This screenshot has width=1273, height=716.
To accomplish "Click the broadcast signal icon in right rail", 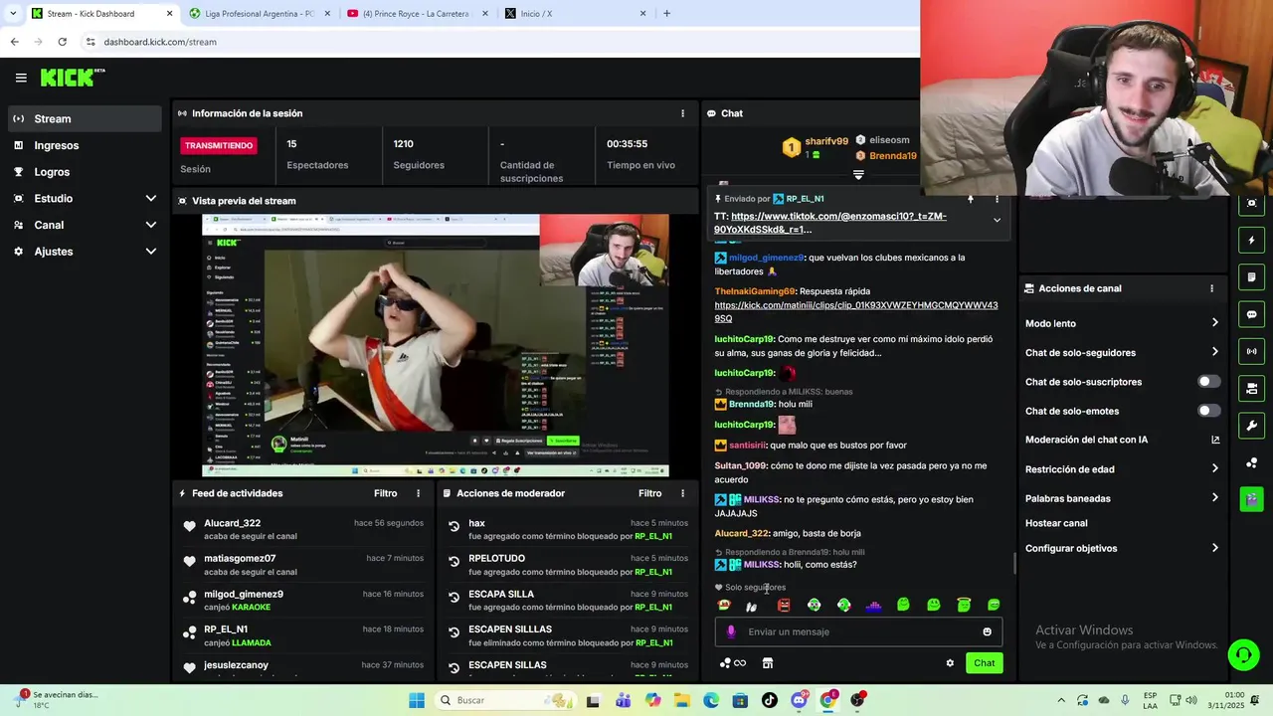I will [x=1251, y=351].
